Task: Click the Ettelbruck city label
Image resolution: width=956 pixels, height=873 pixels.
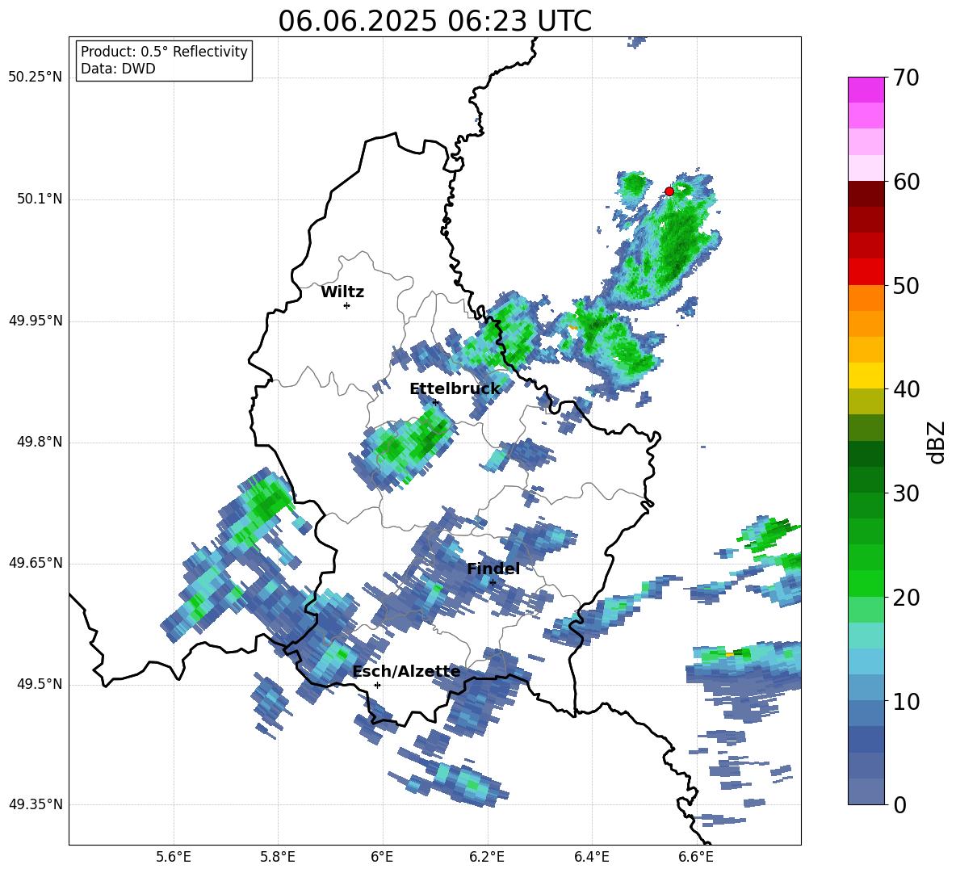Action: (x=455, y=389)
